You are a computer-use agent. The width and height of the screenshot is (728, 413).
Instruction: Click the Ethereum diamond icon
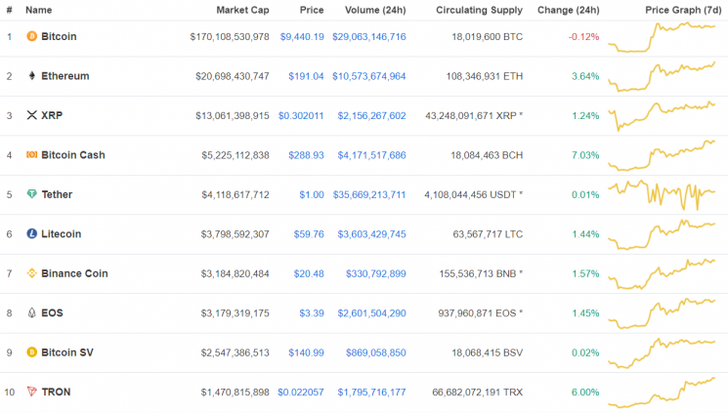(x=31, y=75)
